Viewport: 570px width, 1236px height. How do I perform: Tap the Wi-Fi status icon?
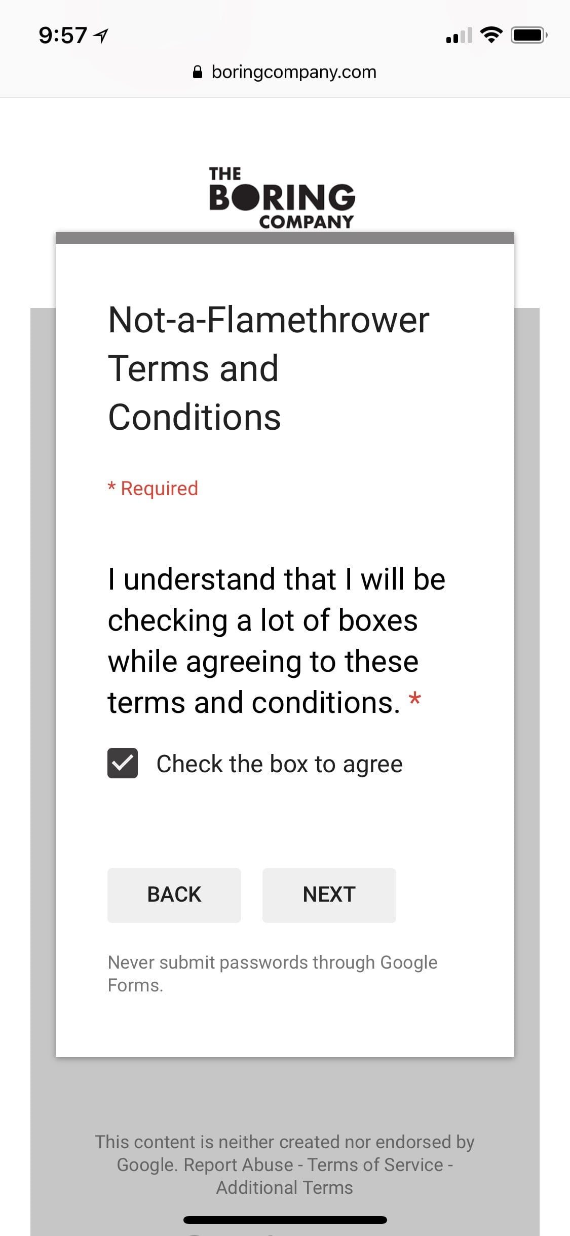coord(490,35)
